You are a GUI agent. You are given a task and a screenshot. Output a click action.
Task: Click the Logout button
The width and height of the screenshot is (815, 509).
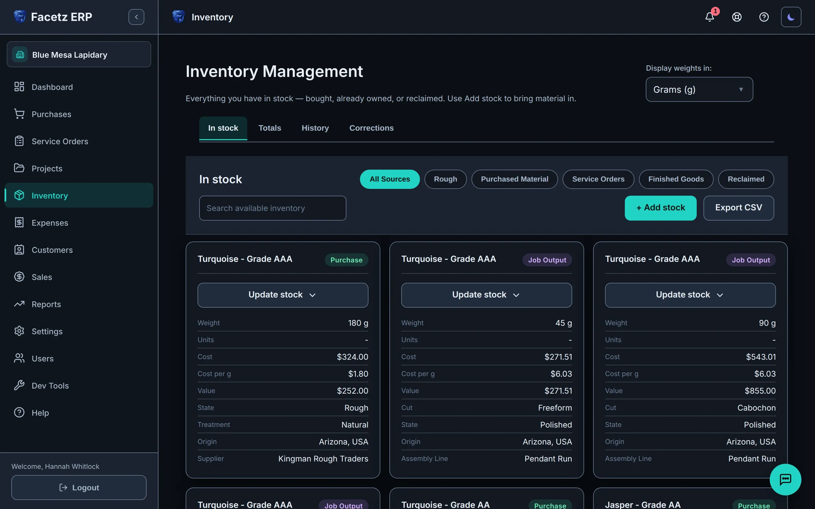[79, 488]
